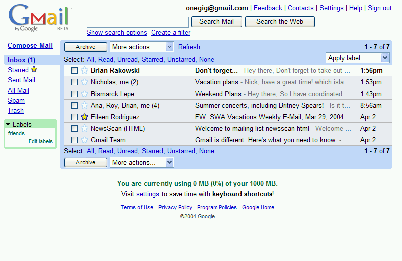Open the Sent Mail folder
The image size is (402, 261).
[21, 80]
